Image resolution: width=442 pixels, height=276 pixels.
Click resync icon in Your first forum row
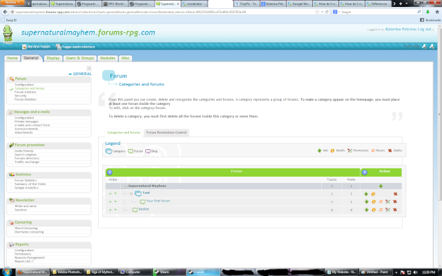(x=381, y=201)
